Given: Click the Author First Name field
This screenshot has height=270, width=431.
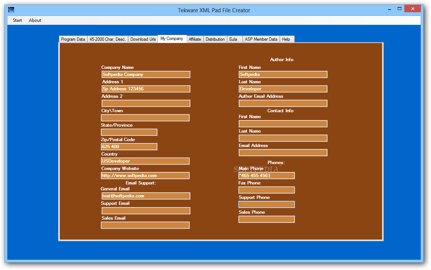Looking at the screenshot, I should (x=283, y=74).
